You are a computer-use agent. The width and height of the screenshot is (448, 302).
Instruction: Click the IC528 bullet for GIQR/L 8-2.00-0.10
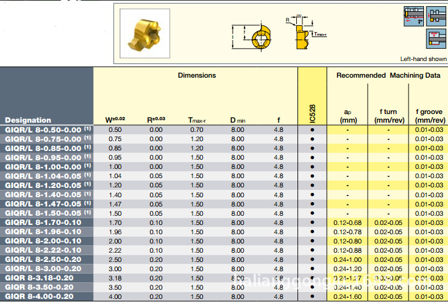pos(312,241)
